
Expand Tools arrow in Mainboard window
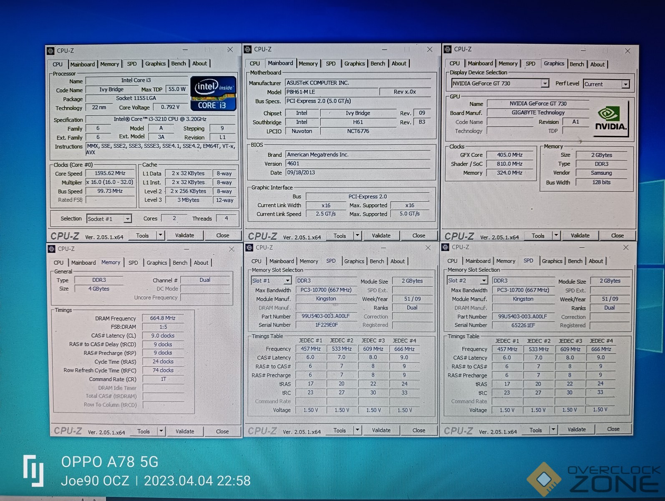[x=357, y=235]
